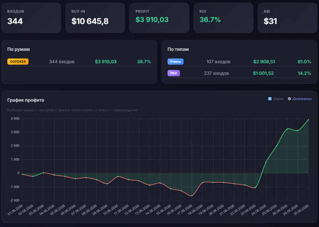Image resolution: width=319 pixels, height=227 pixels.
Task: Click the Freeze 81.0% ROI value
Action: pyautogui.click(x=304, y=62)
